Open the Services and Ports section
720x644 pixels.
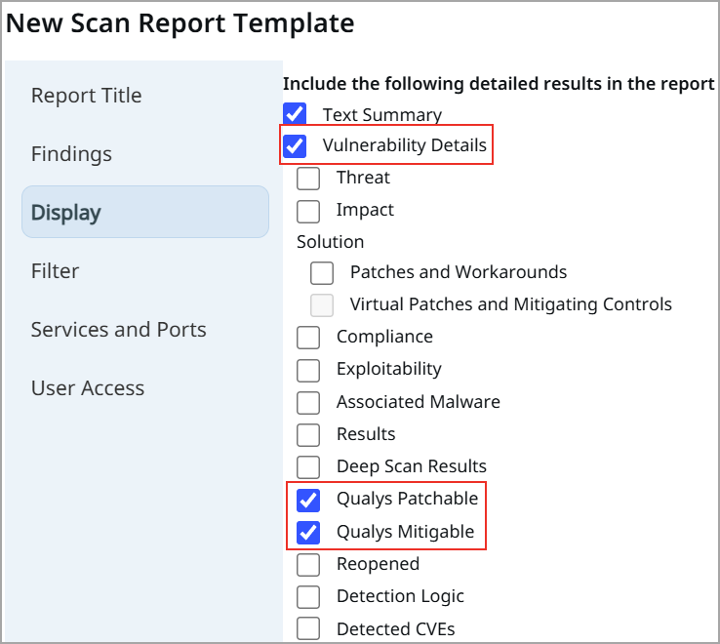(x=118, y=330)
